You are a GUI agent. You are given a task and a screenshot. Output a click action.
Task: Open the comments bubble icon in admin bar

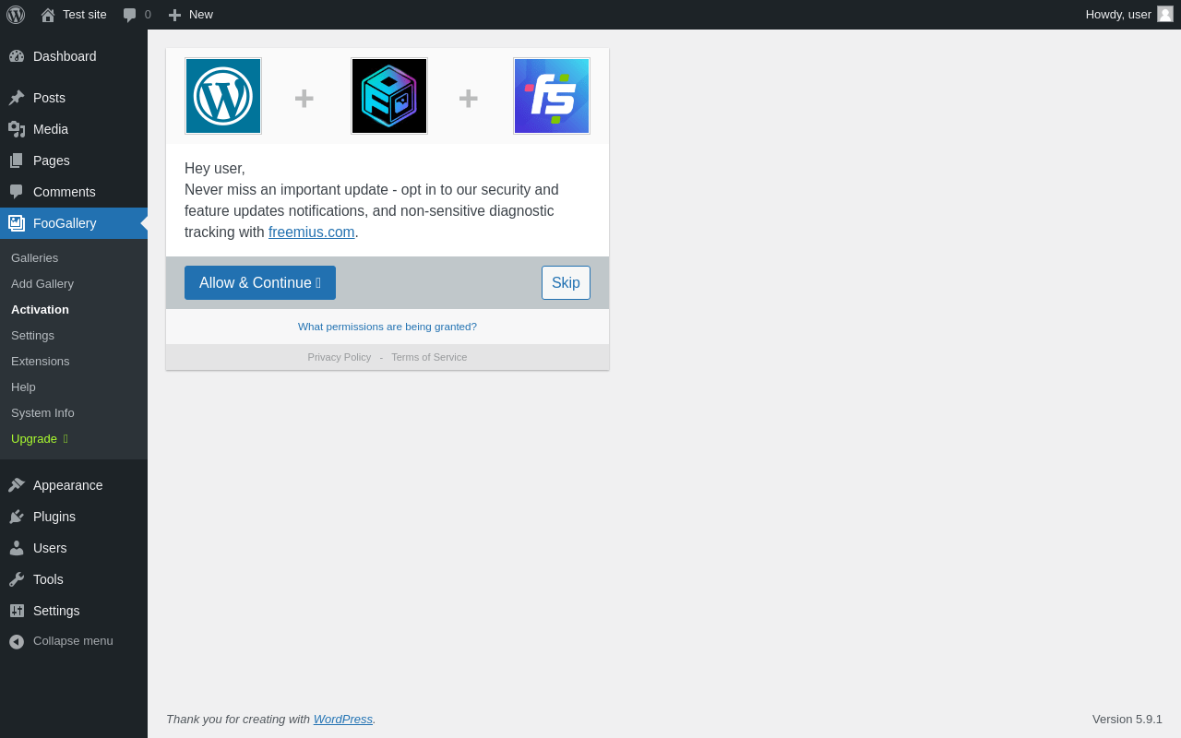130,15
